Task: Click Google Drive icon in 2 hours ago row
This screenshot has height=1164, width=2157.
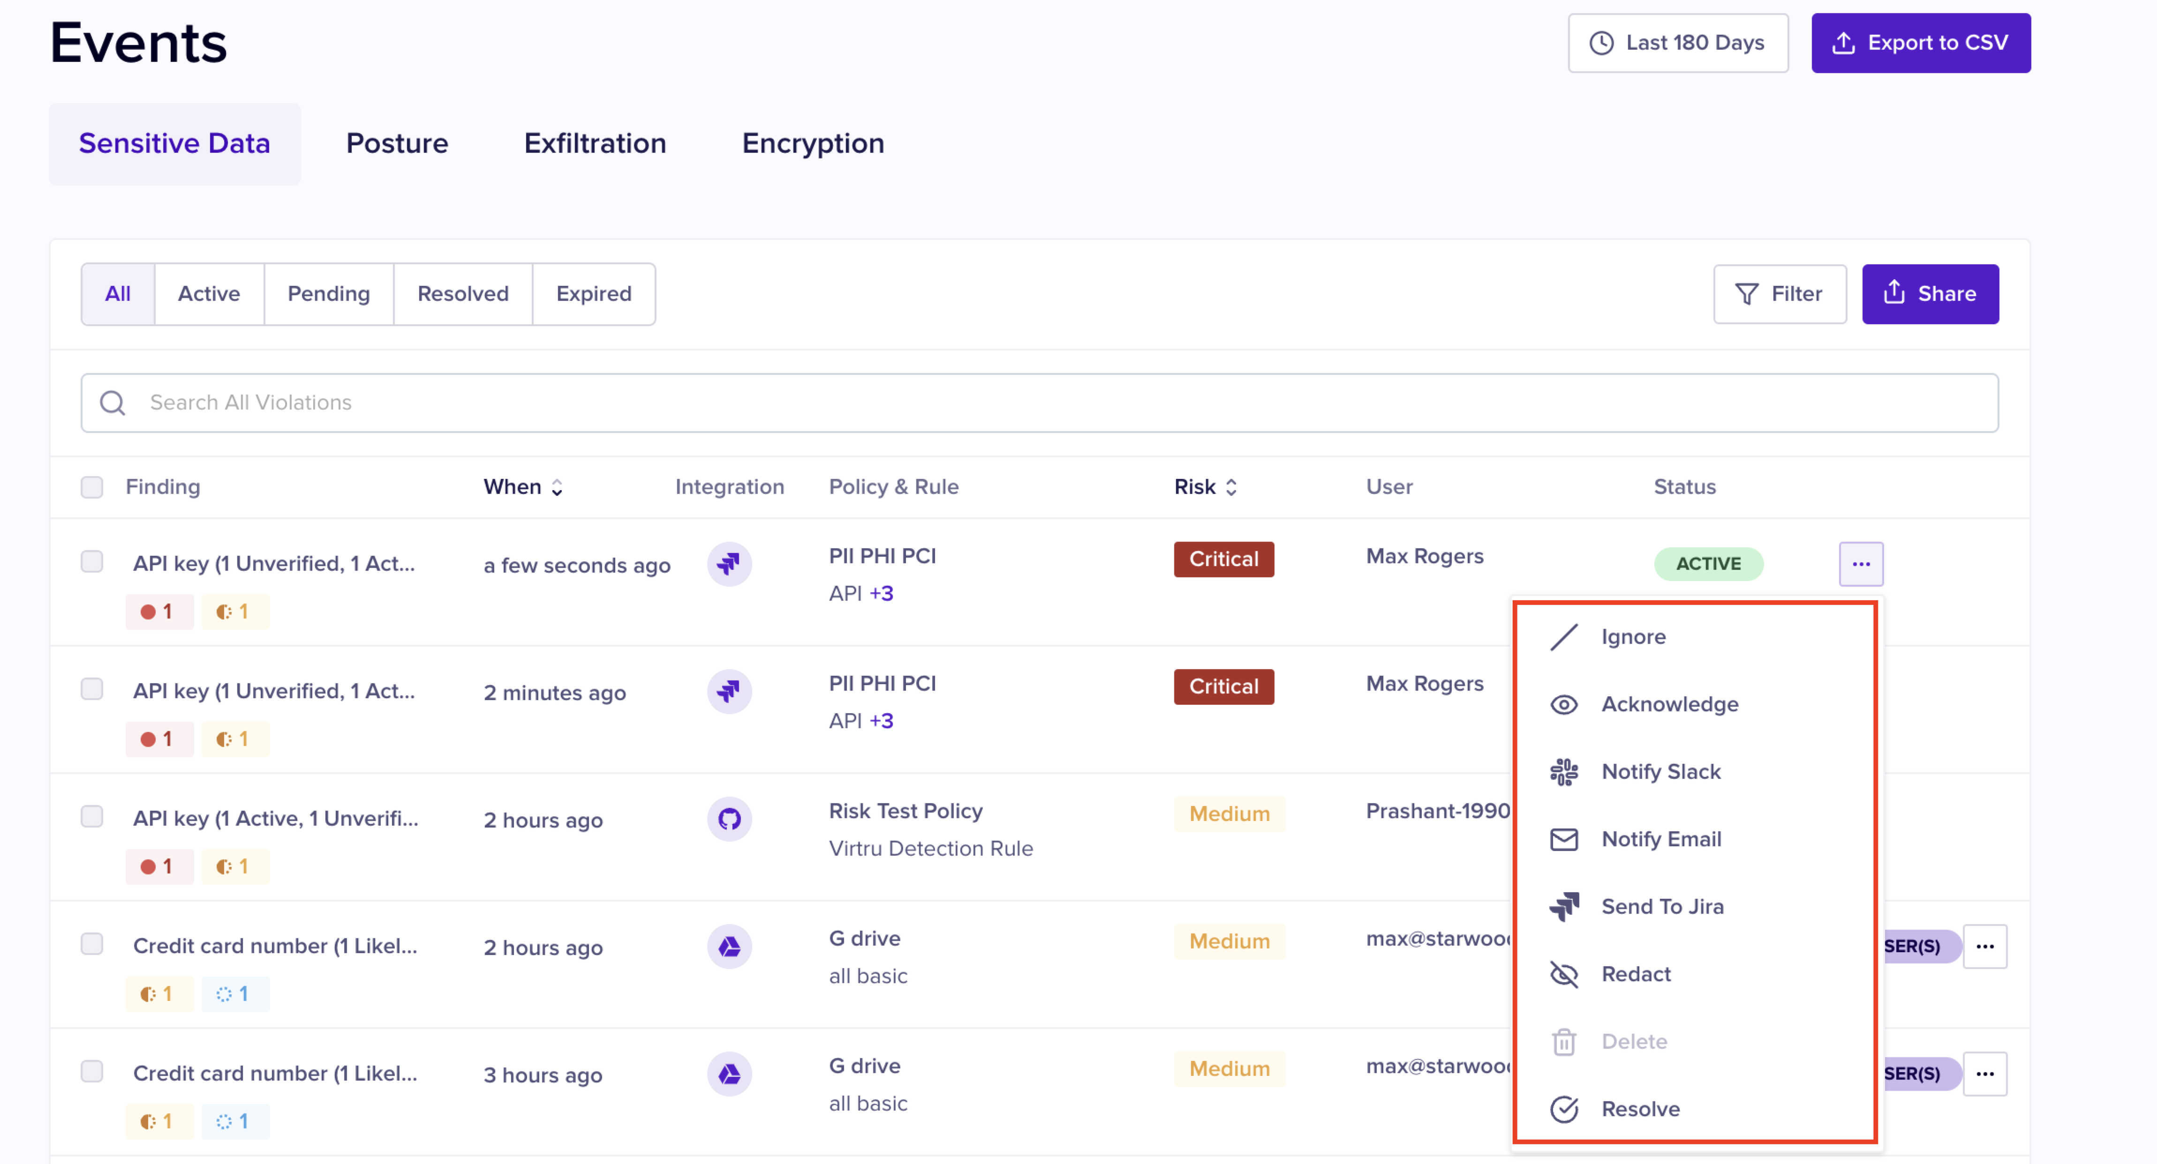Action: point(729,947)
